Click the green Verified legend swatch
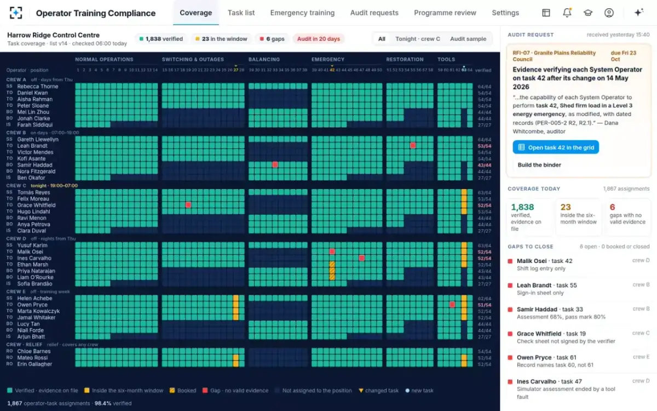 10,391
